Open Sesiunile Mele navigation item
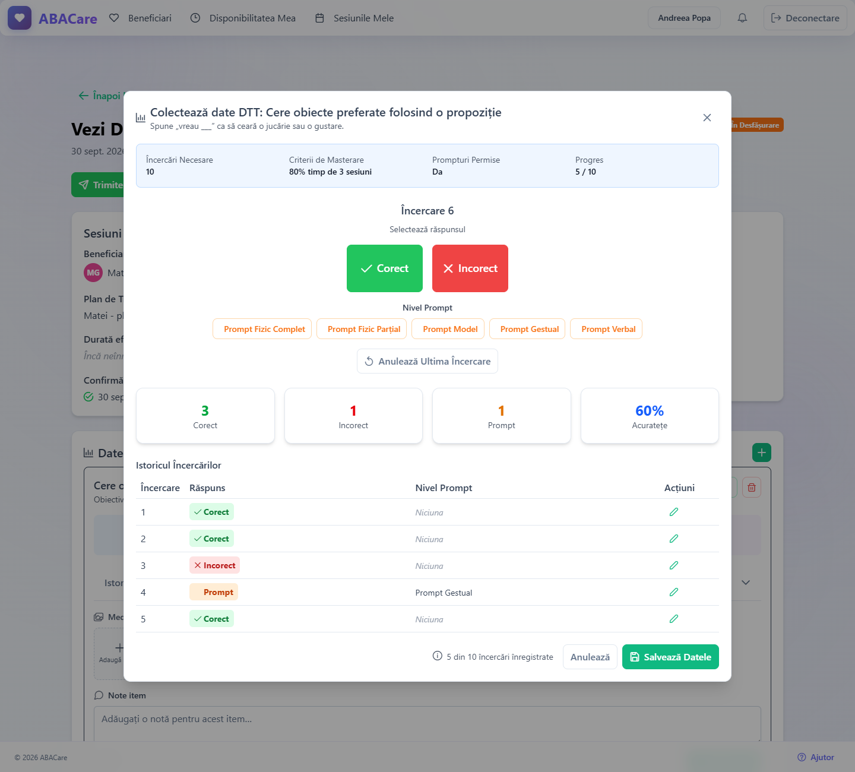This screenshot has height=772, width=855. 354,18
